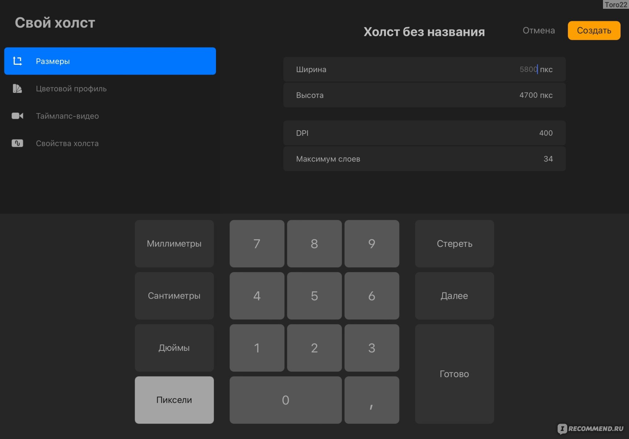Open the Таймлапс-видео section
629x439 pixels.
click(110, 116)
